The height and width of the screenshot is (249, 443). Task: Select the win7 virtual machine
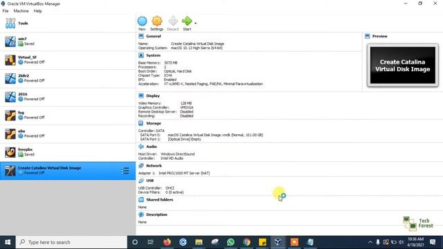pos(68,41)
